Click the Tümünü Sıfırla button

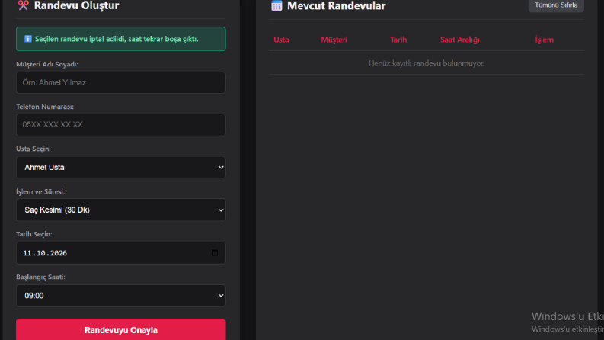(x=556, y=5)
